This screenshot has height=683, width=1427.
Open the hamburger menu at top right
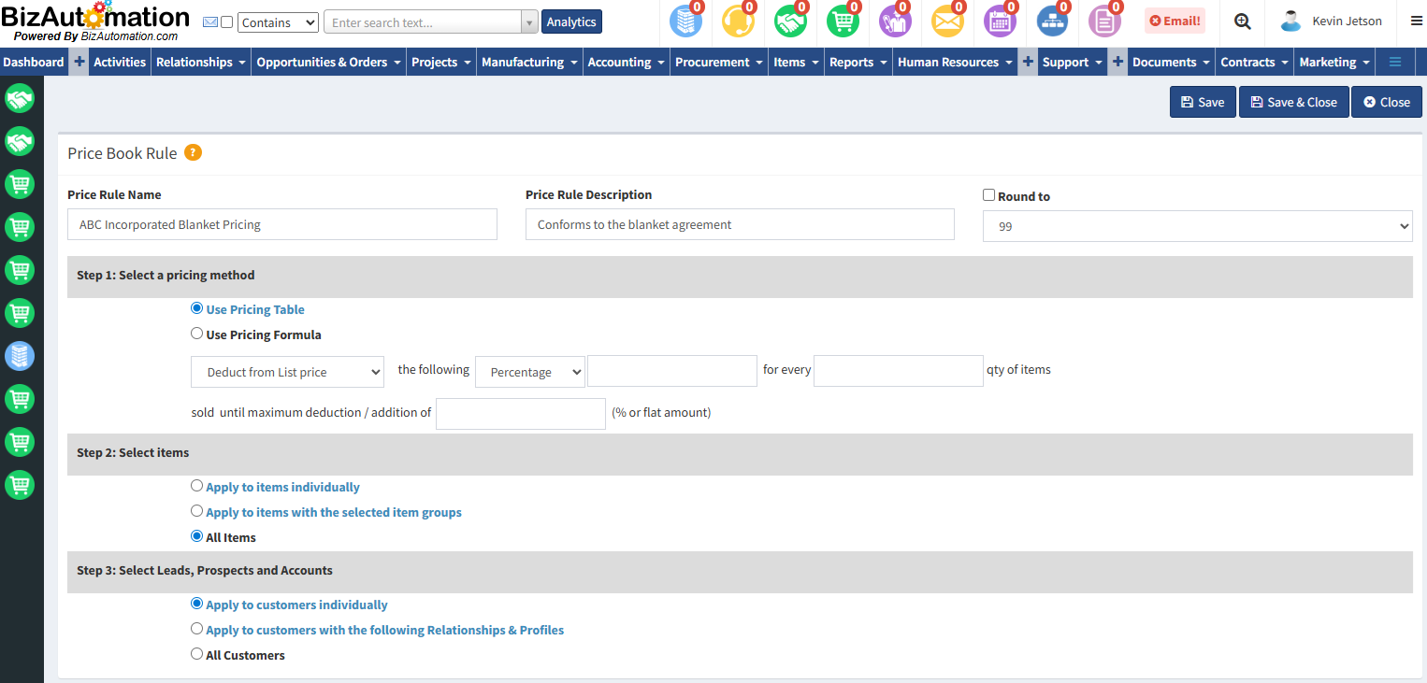[1417, 21]
